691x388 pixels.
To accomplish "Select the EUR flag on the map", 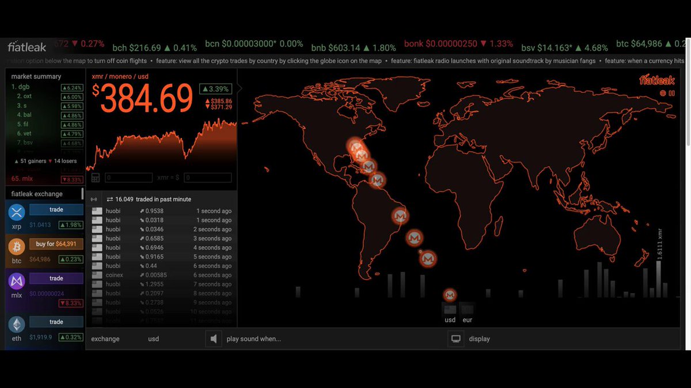I will (467, 309).
